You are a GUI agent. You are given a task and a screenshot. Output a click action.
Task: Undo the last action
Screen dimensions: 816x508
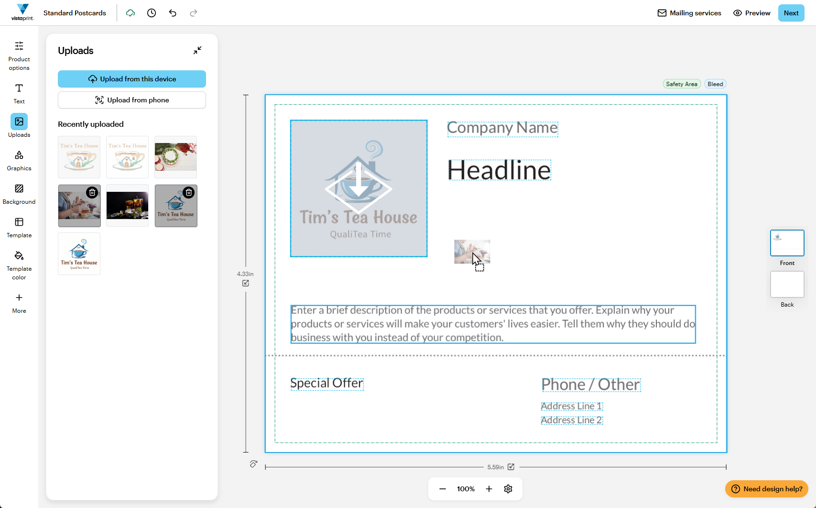(x=173, y=13)
